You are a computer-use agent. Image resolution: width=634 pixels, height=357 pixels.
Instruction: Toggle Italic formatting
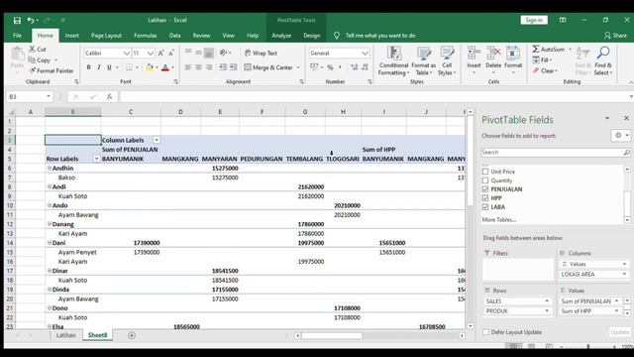pyautogui.click(x=99, y=67)
